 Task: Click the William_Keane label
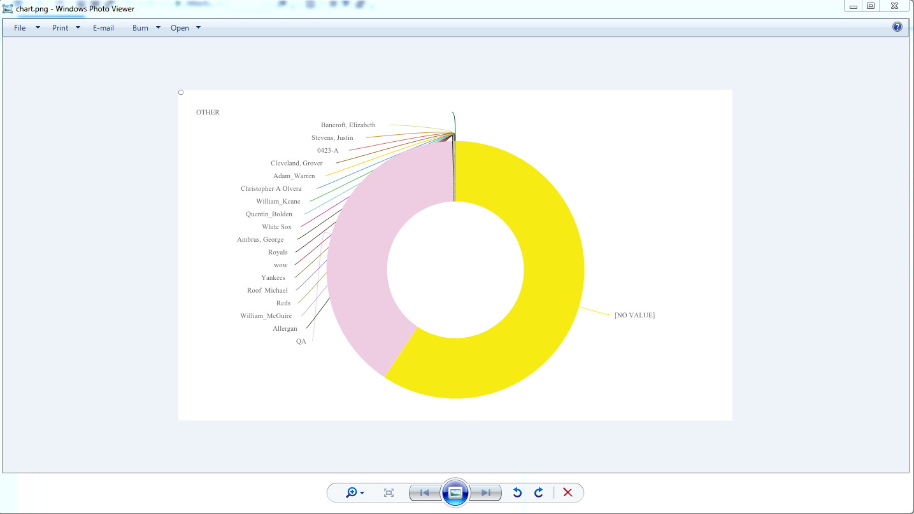tap(278, 201)
